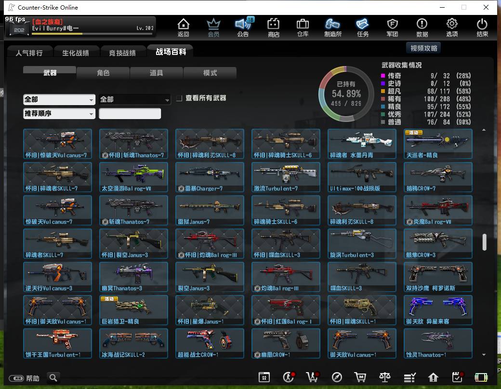Click the 结束 power icon
Screen dimensions: 501x389
[482, 27]
